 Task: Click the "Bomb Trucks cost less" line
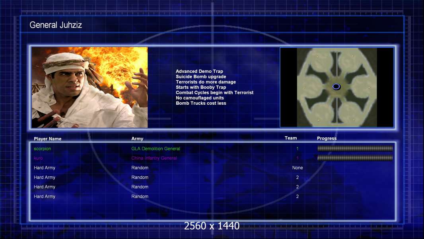pyautogui.click(x=201, y=103)
